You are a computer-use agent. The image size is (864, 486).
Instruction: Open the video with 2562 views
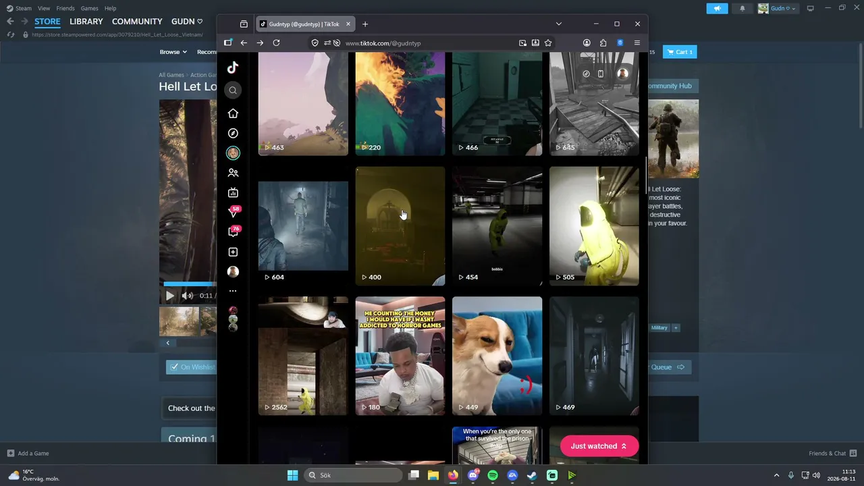[x=303, y=356]
